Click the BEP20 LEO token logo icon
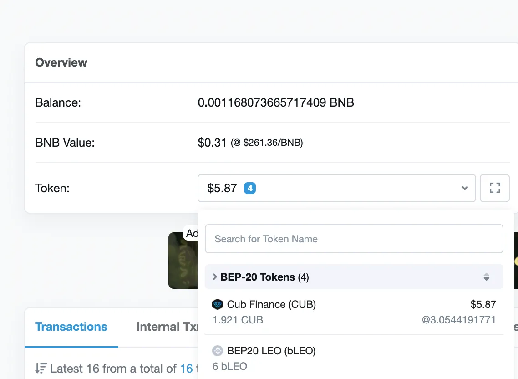Viewport: 518px width, 379px height. point(218,351)
